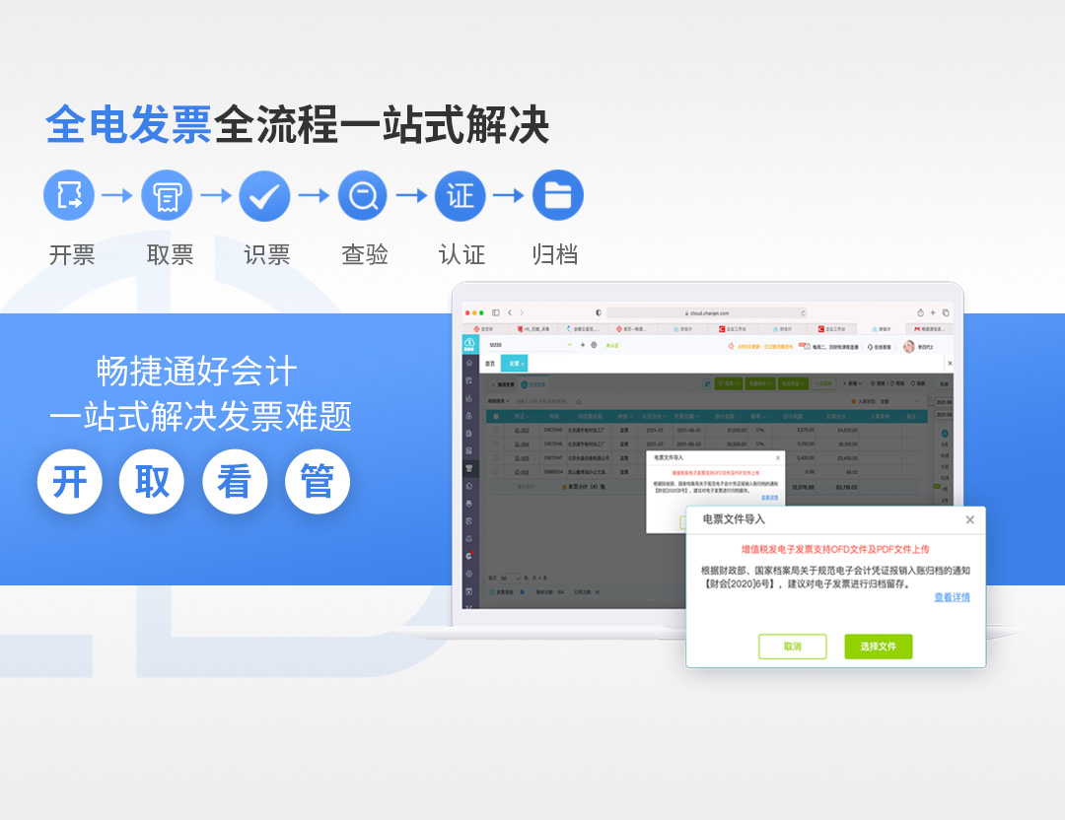Toggle the checkbox at the bottom status bar
The width and height of the screenshot is (1065, 820).
pos(492,592)
